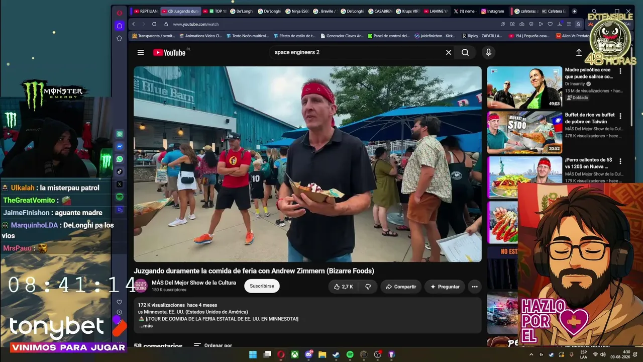Open the Ordenar por comments sort dropdown

click(213, 346)
